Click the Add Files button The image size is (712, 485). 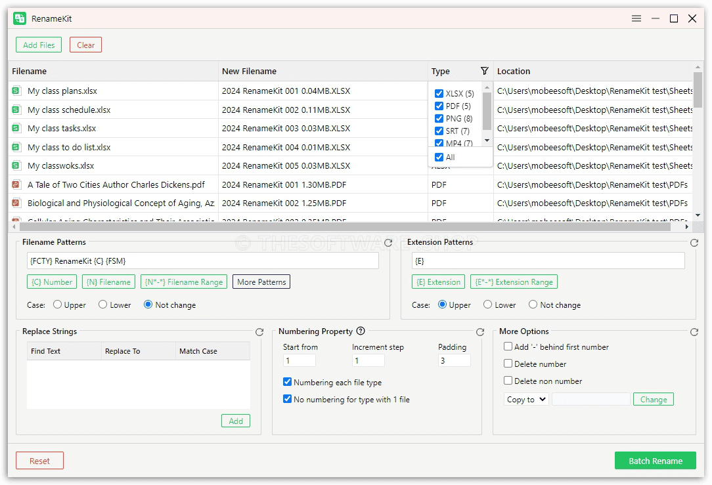point(39,45)
